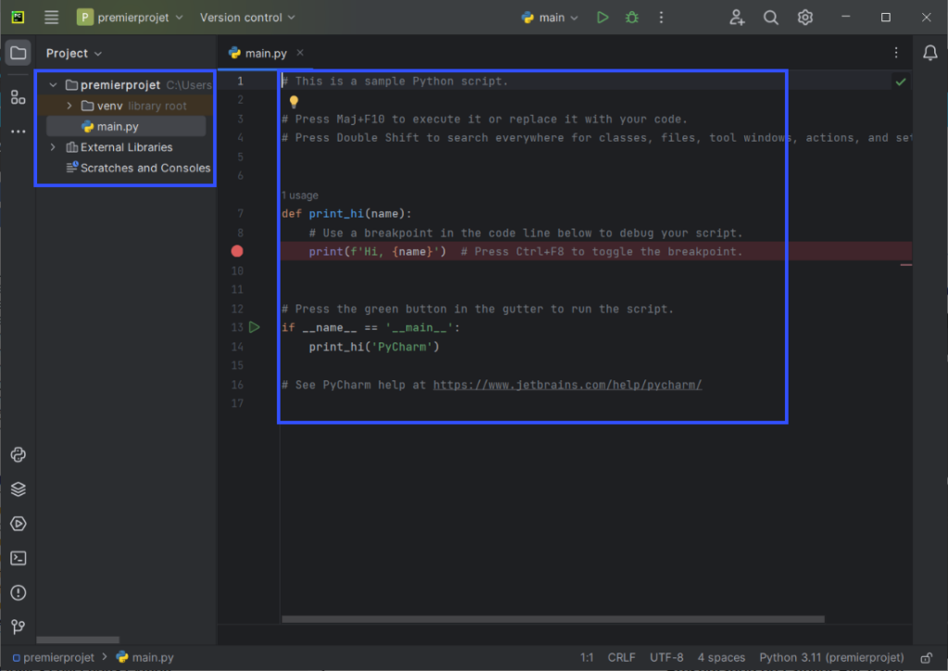Open the hamburger main menu

(52, 18)
